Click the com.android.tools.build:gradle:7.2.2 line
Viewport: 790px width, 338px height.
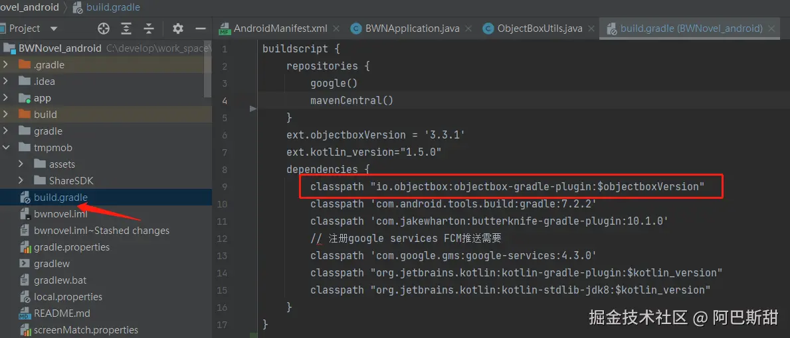coord(453,204)
